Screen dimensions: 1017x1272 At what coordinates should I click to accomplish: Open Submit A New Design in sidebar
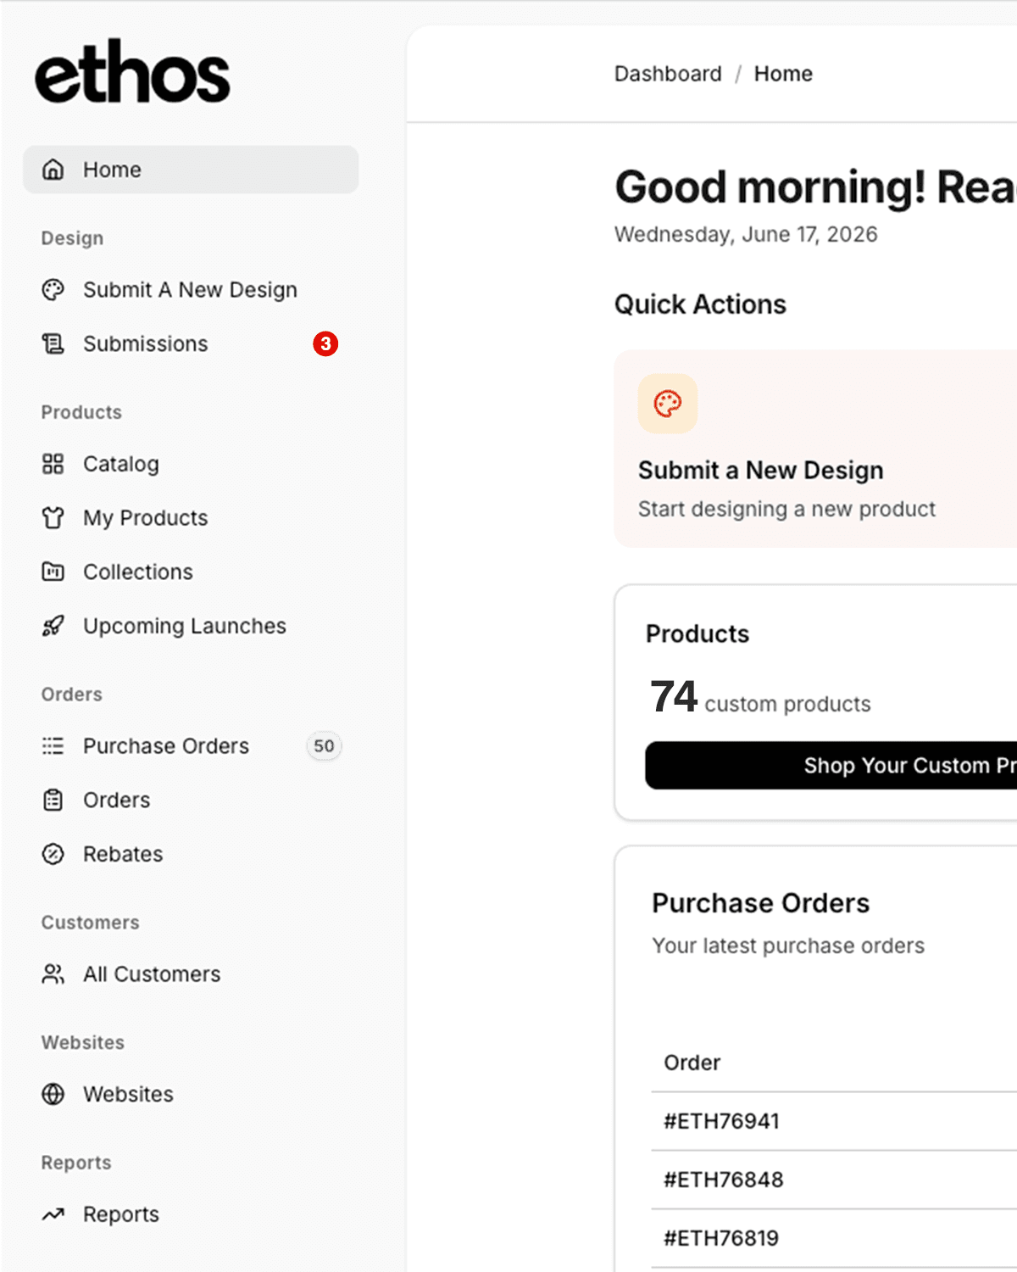pos(191,290)
